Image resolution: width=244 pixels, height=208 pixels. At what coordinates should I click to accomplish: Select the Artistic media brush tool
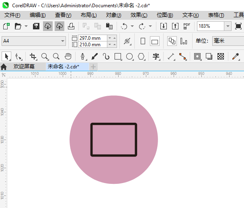point(94,56)
